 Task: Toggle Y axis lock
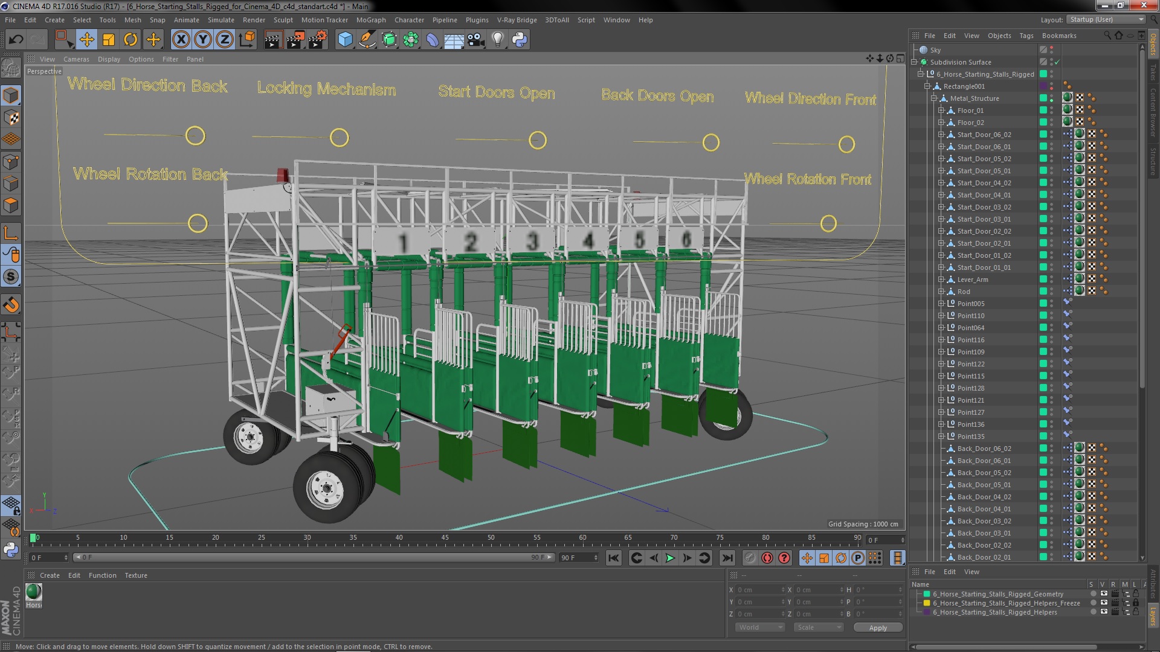click(x=203, y=40)
